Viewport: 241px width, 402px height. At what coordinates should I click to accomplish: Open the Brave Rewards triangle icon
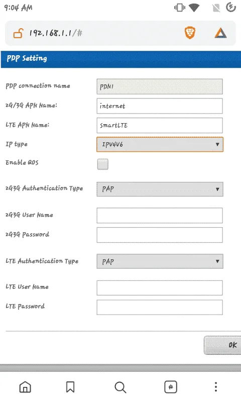(x=220, y=33)
